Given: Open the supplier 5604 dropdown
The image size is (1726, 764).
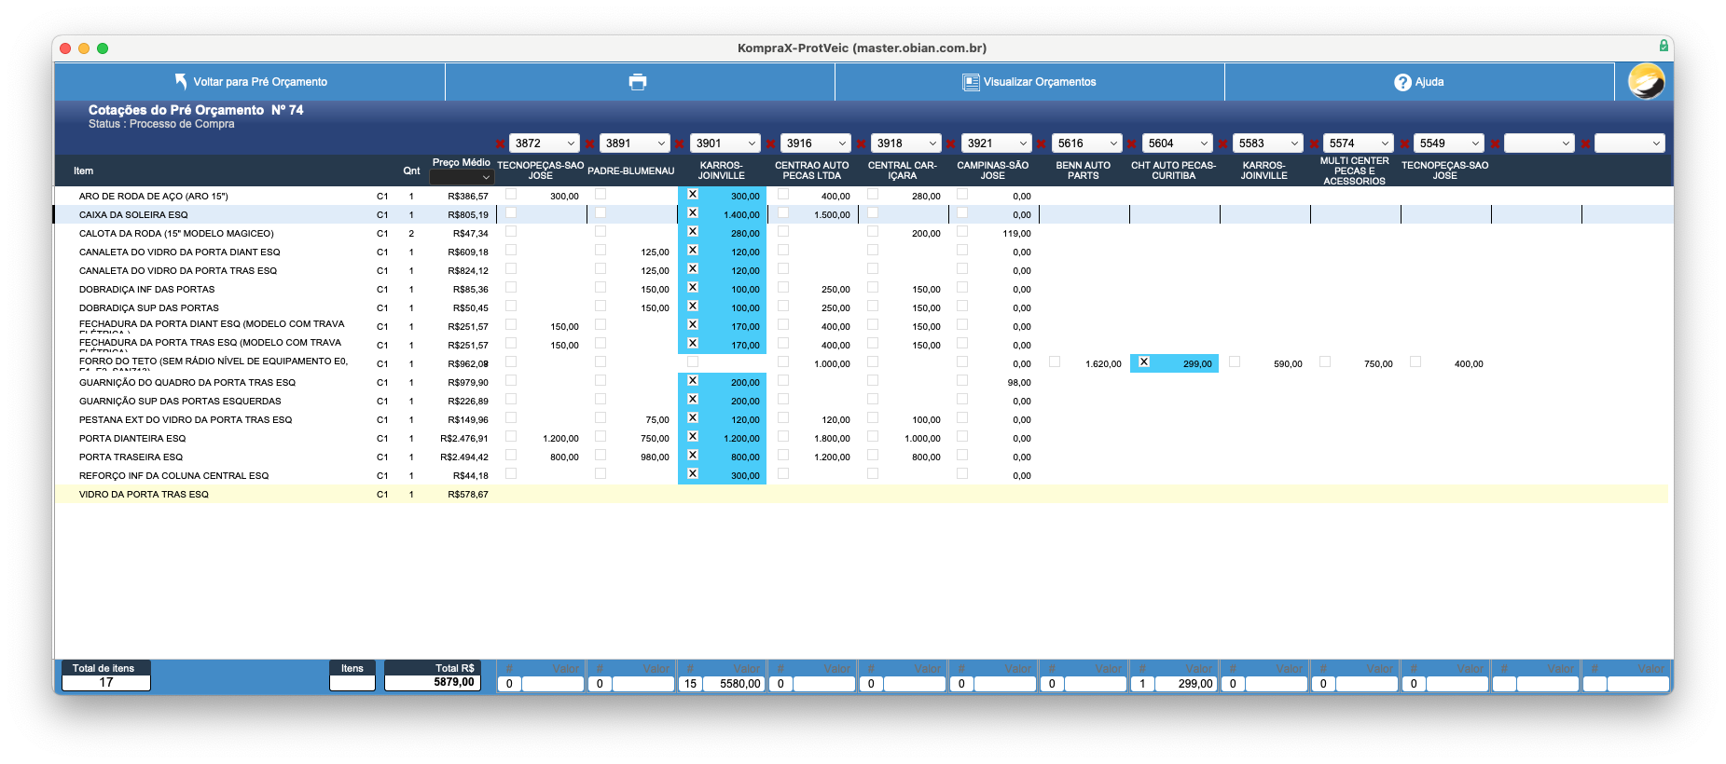Looking at the screenshot, I should 1178,143.
